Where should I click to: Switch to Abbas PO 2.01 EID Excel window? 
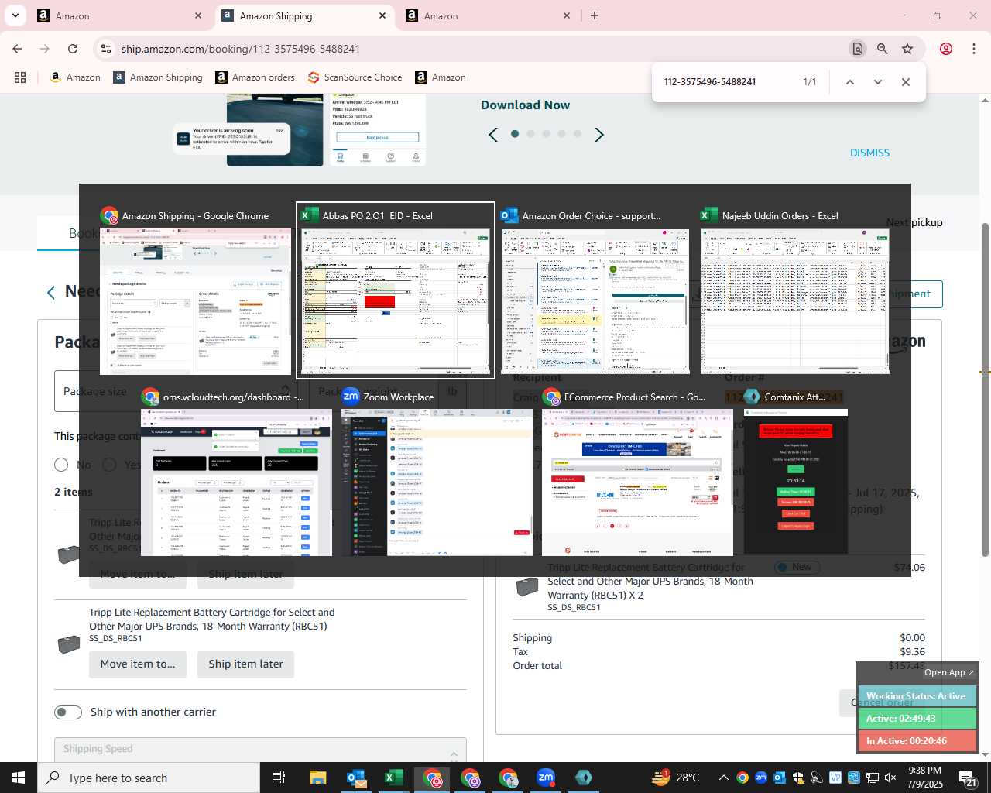(x=396, y=291)
